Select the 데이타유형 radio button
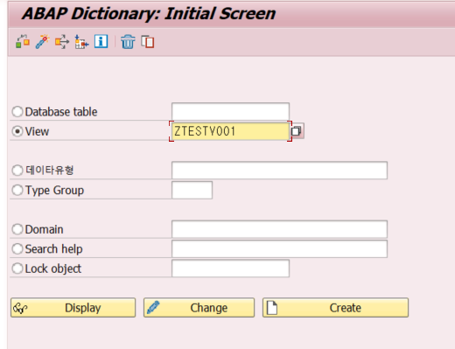Image resolution: width=455 pixels, height=349 pixels. click(x=17, y=171)
